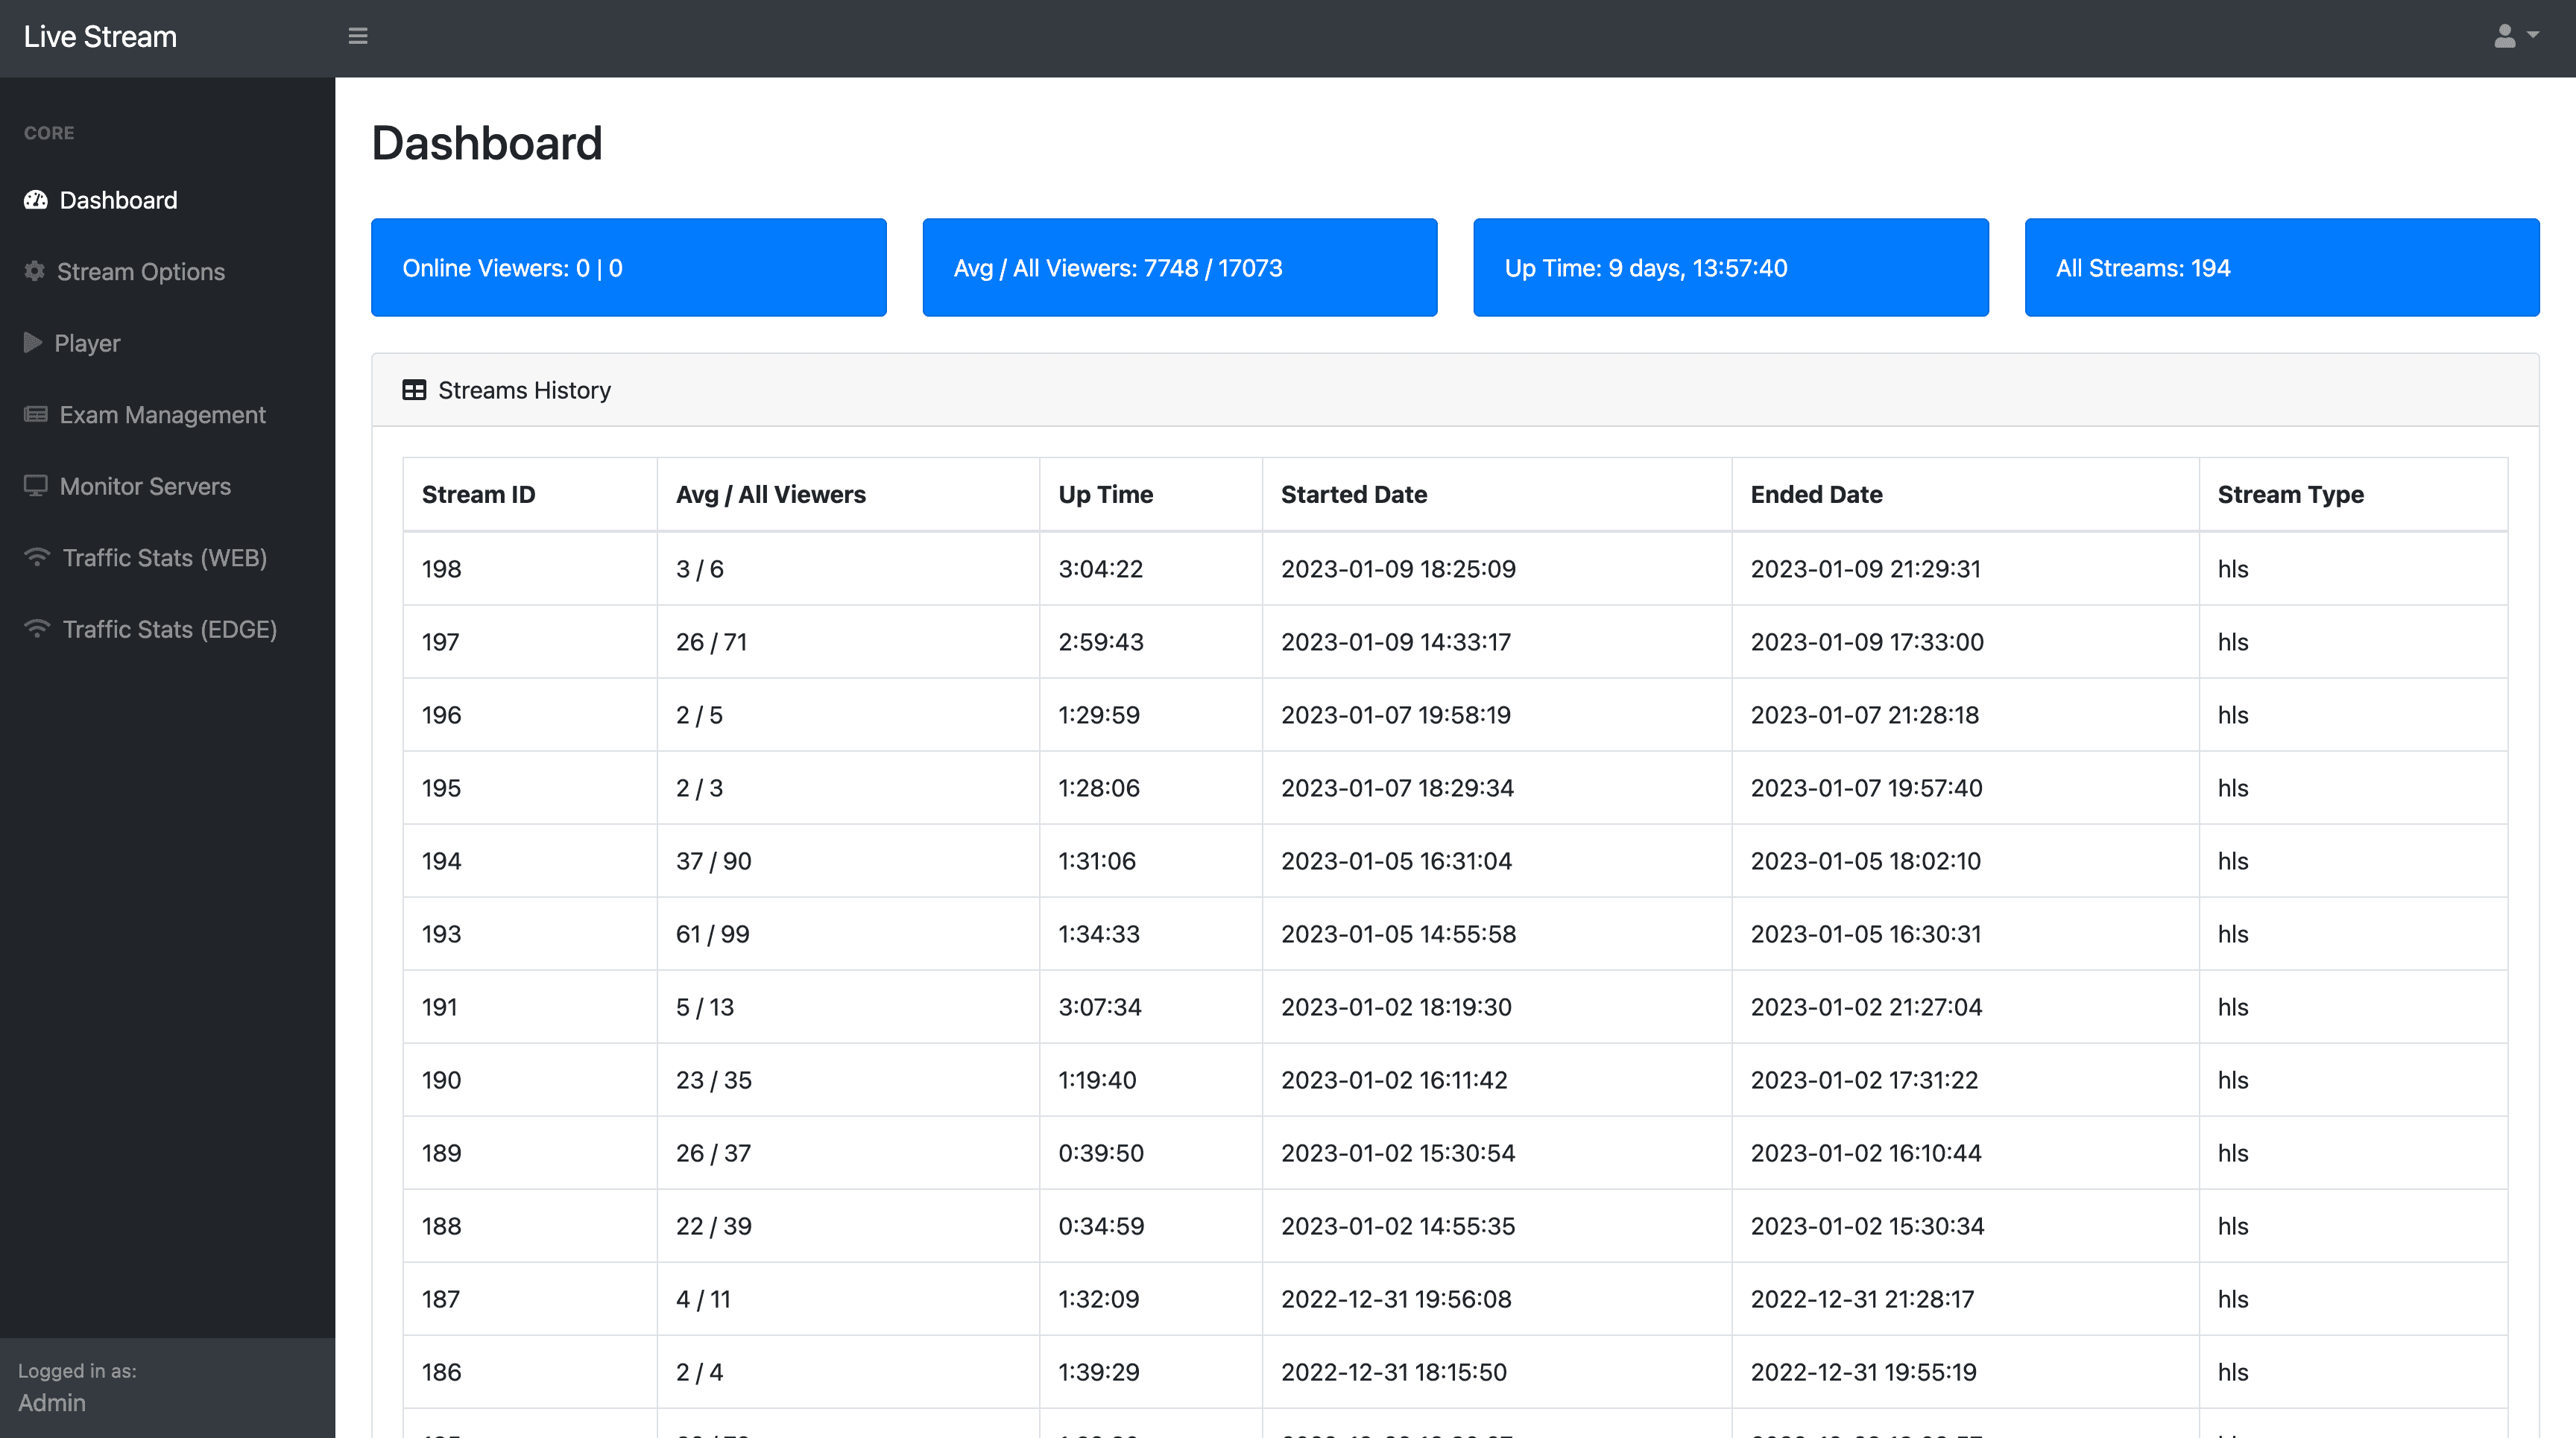Click the Online Viewers stat card

click(x=628, y=267)
